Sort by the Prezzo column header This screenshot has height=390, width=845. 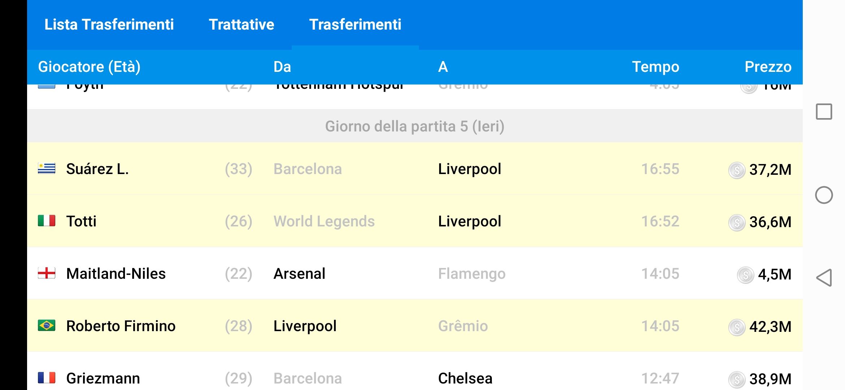(x=768, y=67)
